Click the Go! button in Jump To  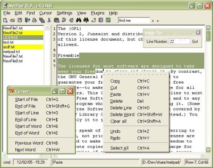(195, 42)
